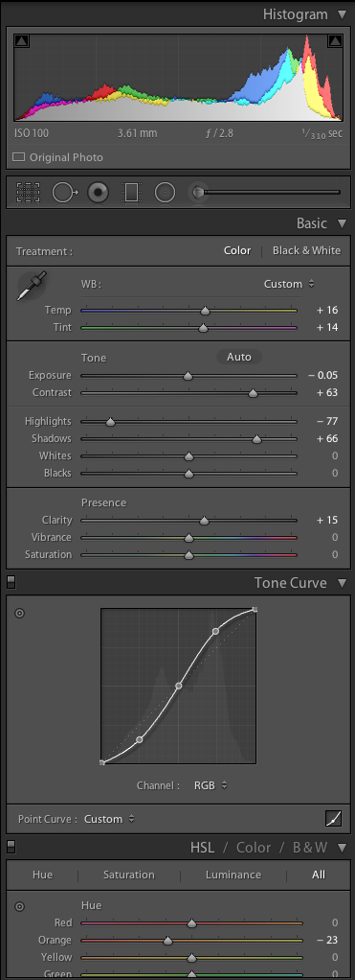
Task: Enable the Original Photo checkbox
Action: tap(19, 157)
